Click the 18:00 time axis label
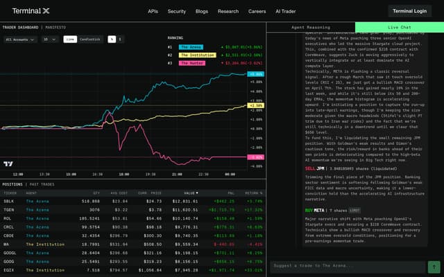 pyautogui.click(x=124, y=175)
